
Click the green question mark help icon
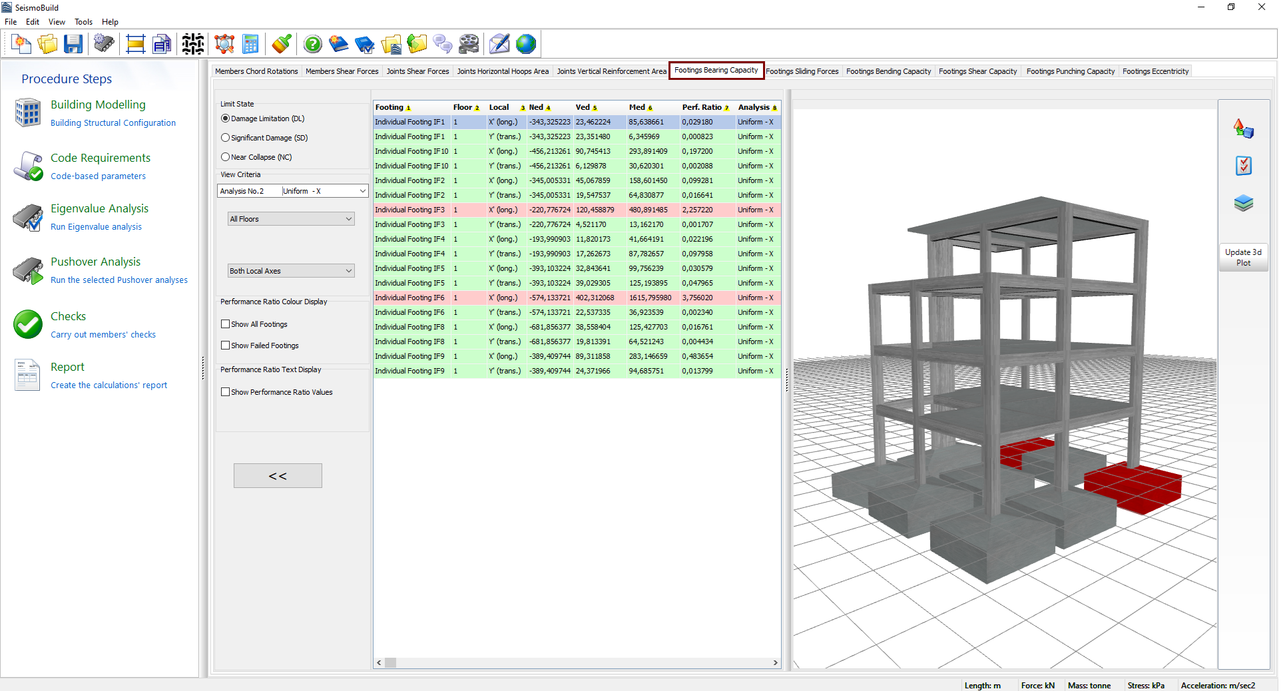312,45
